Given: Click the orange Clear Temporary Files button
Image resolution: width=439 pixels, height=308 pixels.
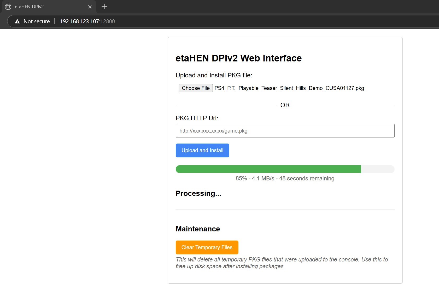Looking at the screenshot, I should pyautogui.click(x=207, y=247).
